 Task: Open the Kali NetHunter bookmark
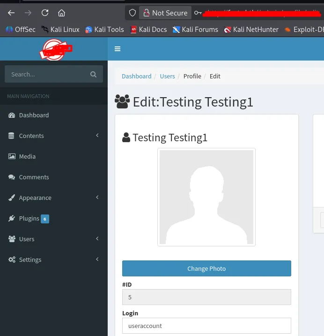click(x=251, y=30)
